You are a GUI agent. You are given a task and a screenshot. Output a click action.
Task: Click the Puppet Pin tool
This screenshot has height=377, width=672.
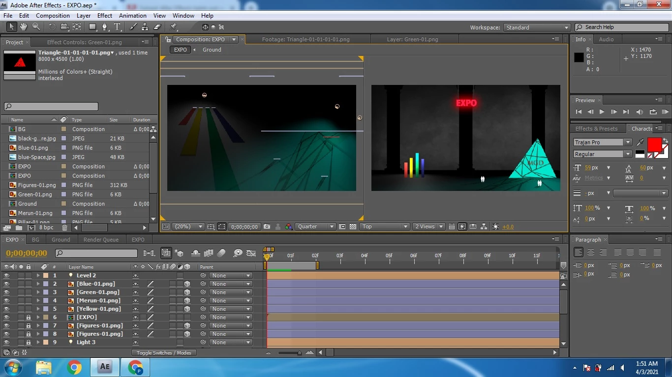(x=174, y=27)
